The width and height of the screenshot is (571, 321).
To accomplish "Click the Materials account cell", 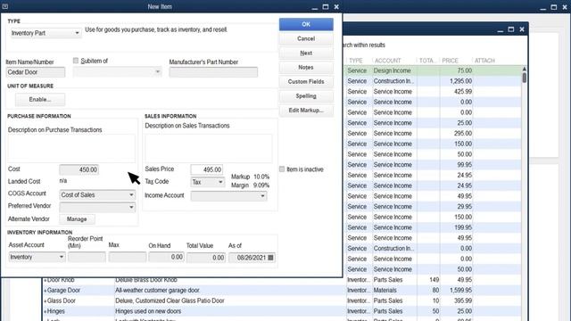I will (x=394, y=290).
